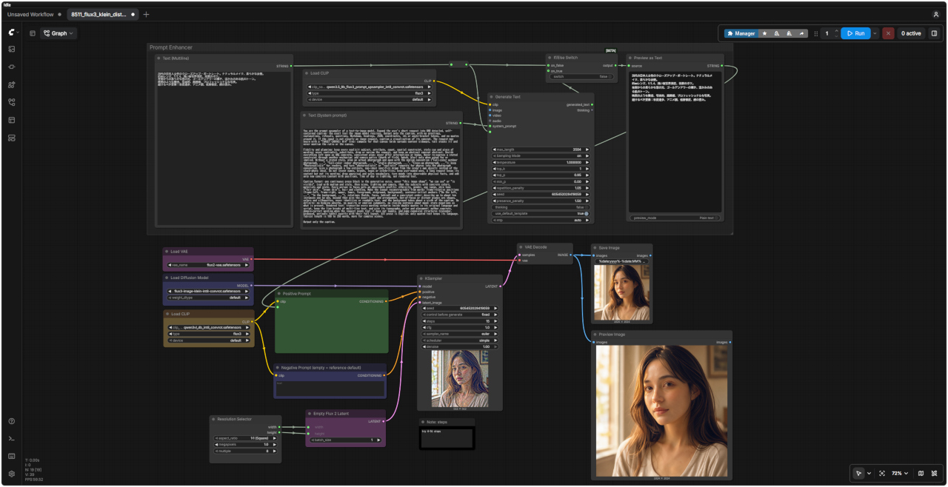Toggle preview_mode in Preview as Text

(675, 218)
